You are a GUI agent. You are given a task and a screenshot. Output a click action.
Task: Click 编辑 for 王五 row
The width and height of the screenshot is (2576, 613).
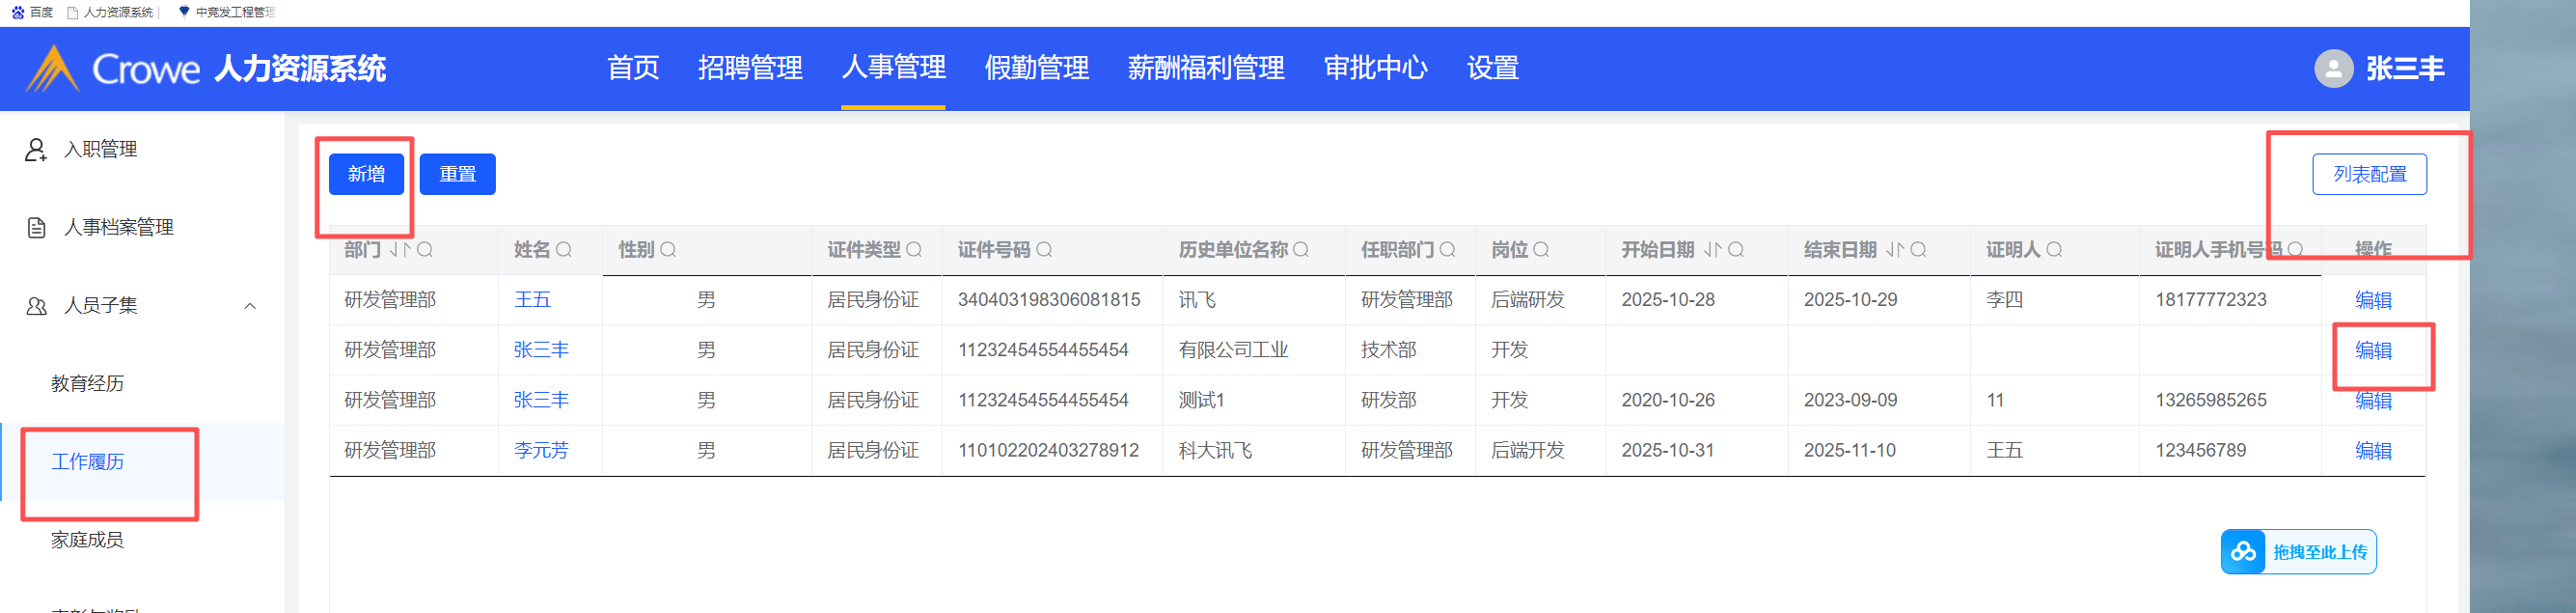coord(2373,300)
